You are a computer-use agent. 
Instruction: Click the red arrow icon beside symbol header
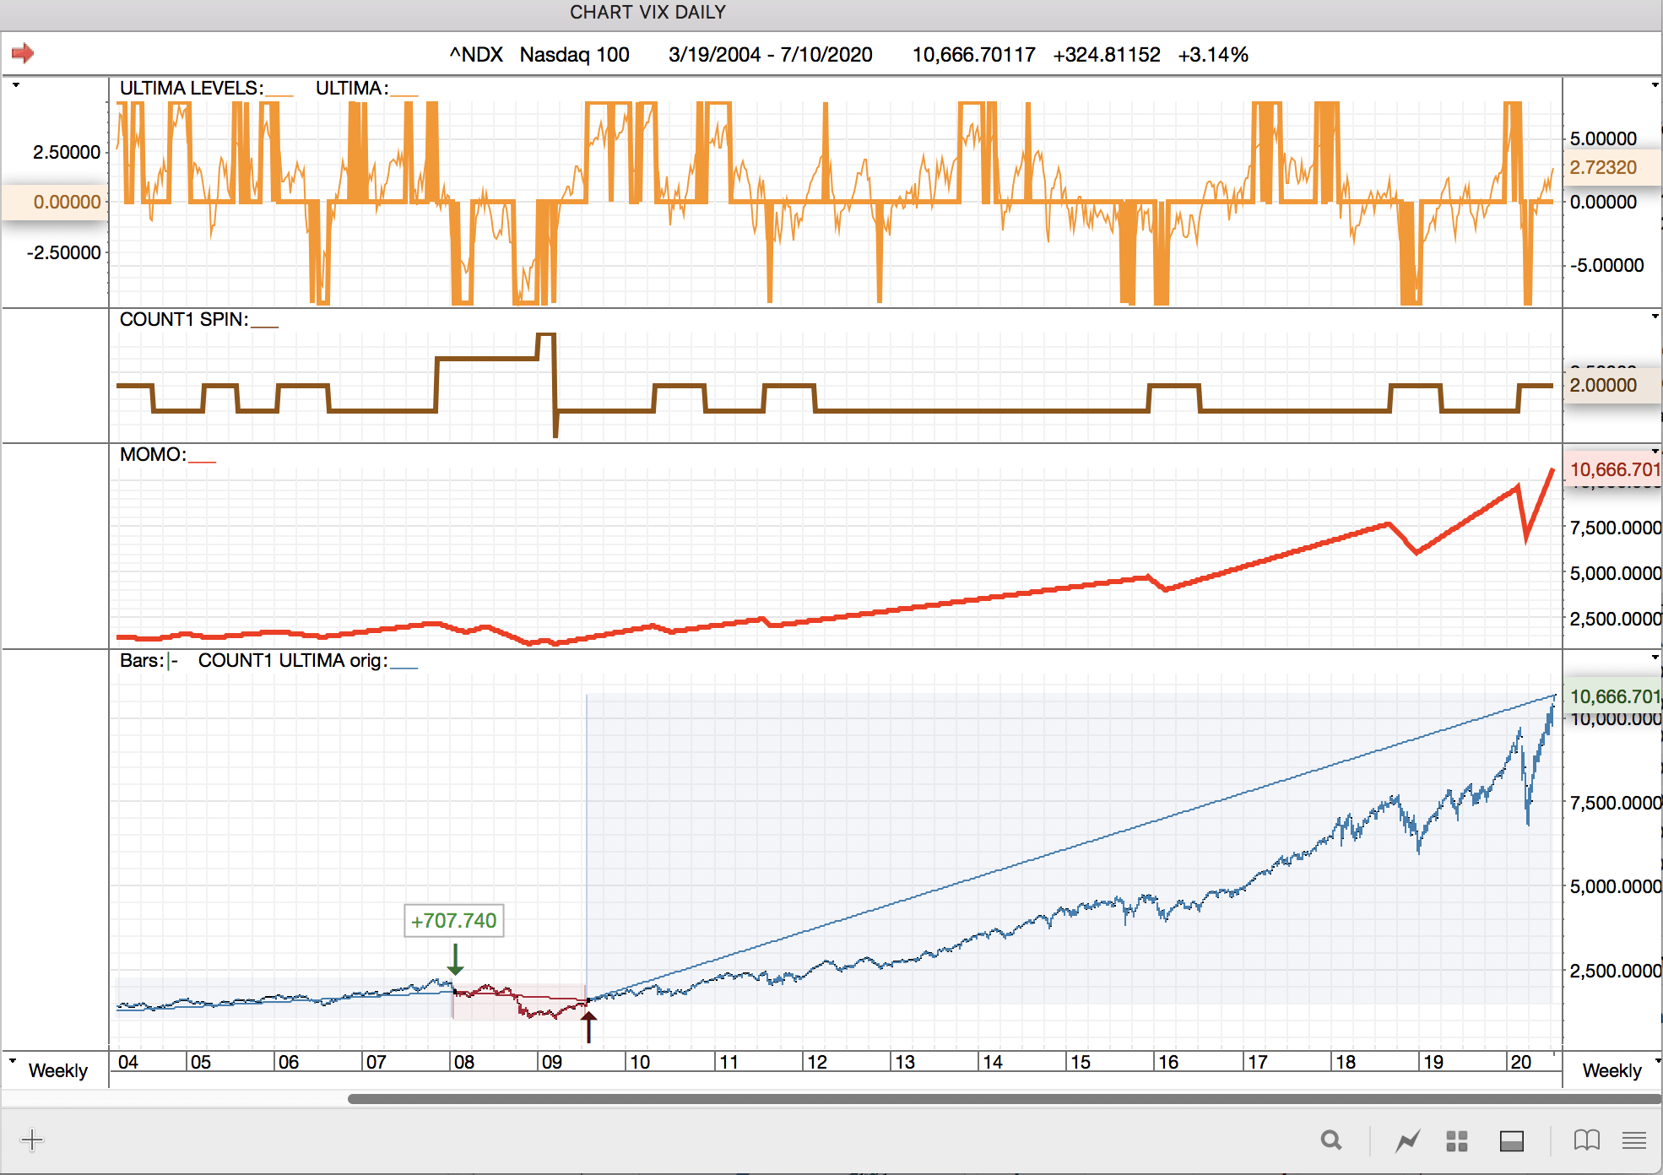[23, 54]
